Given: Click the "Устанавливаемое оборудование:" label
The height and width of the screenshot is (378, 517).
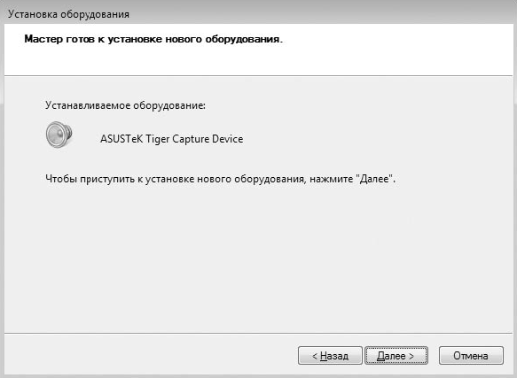Looking at the screenshot, I should click(x=125, y=105).
